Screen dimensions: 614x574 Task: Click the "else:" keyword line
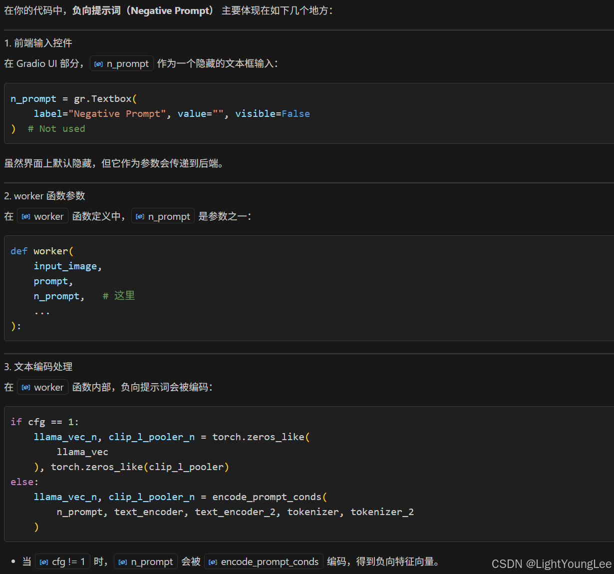pos(24,482)
